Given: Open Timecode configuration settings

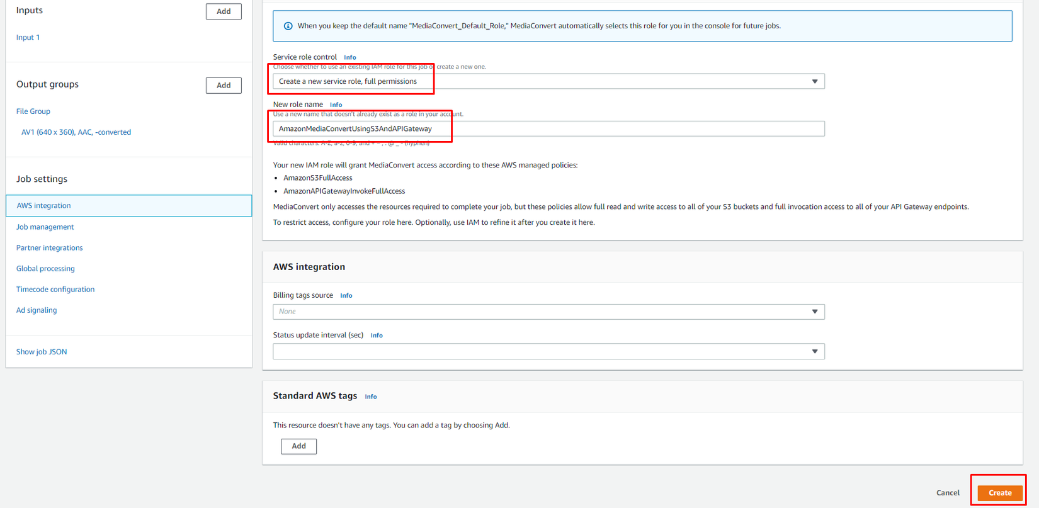Looking at the screenshot, I should (x=55, y=289).
